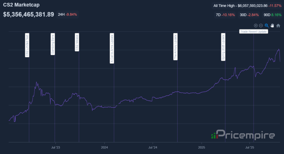The width and height of the screenshot is (284, 154).
Task: Activate the selection zoom magnifier tool
Action: click(267, 26)
